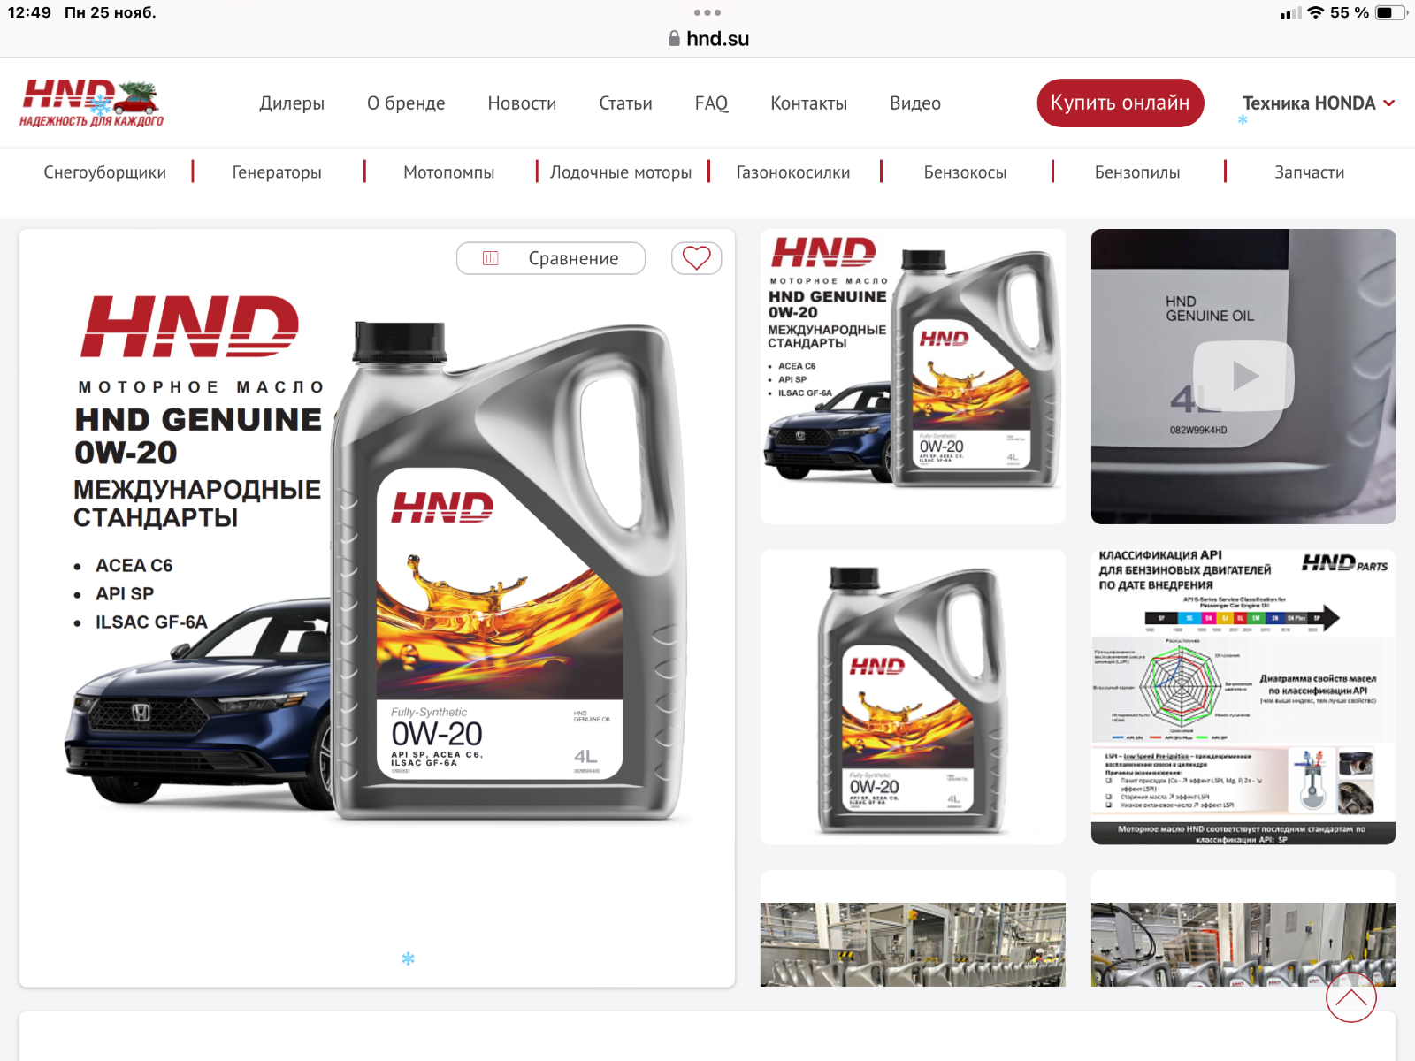Tap the lock icon beside hnd.su
1415x1061 pixels.
point(674,38)
